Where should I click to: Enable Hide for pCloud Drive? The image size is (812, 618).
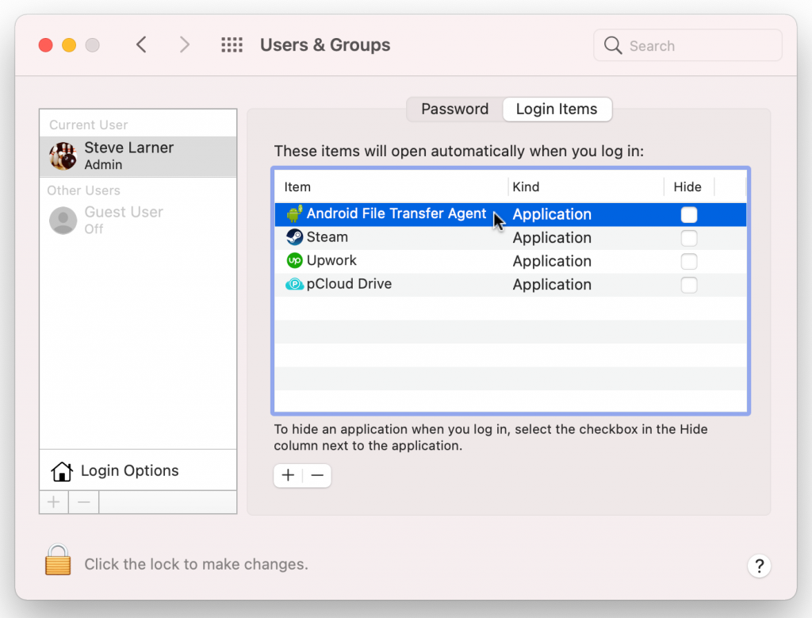pos(688,284)
